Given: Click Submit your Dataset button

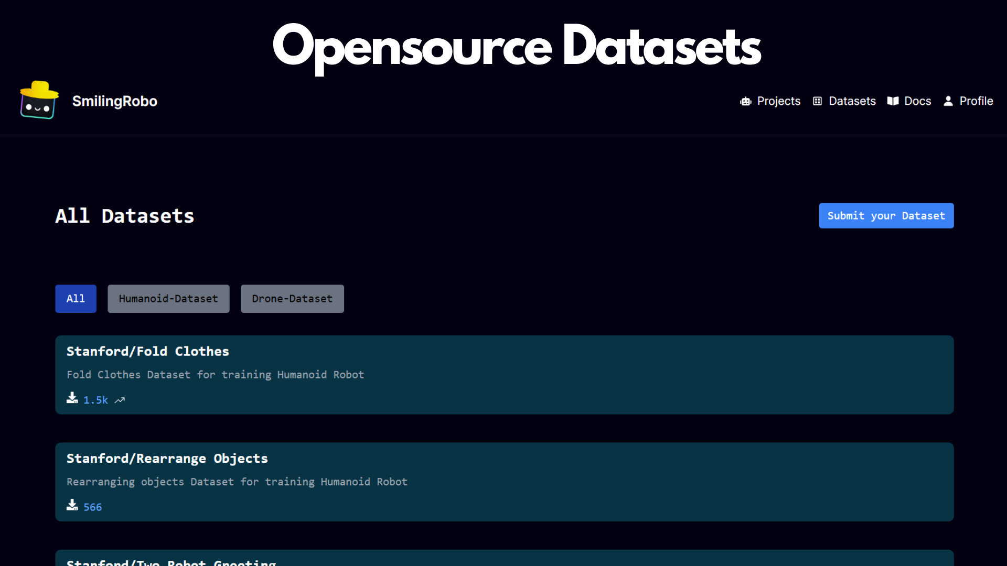Looking at the screenshot, I should [886, 216].
